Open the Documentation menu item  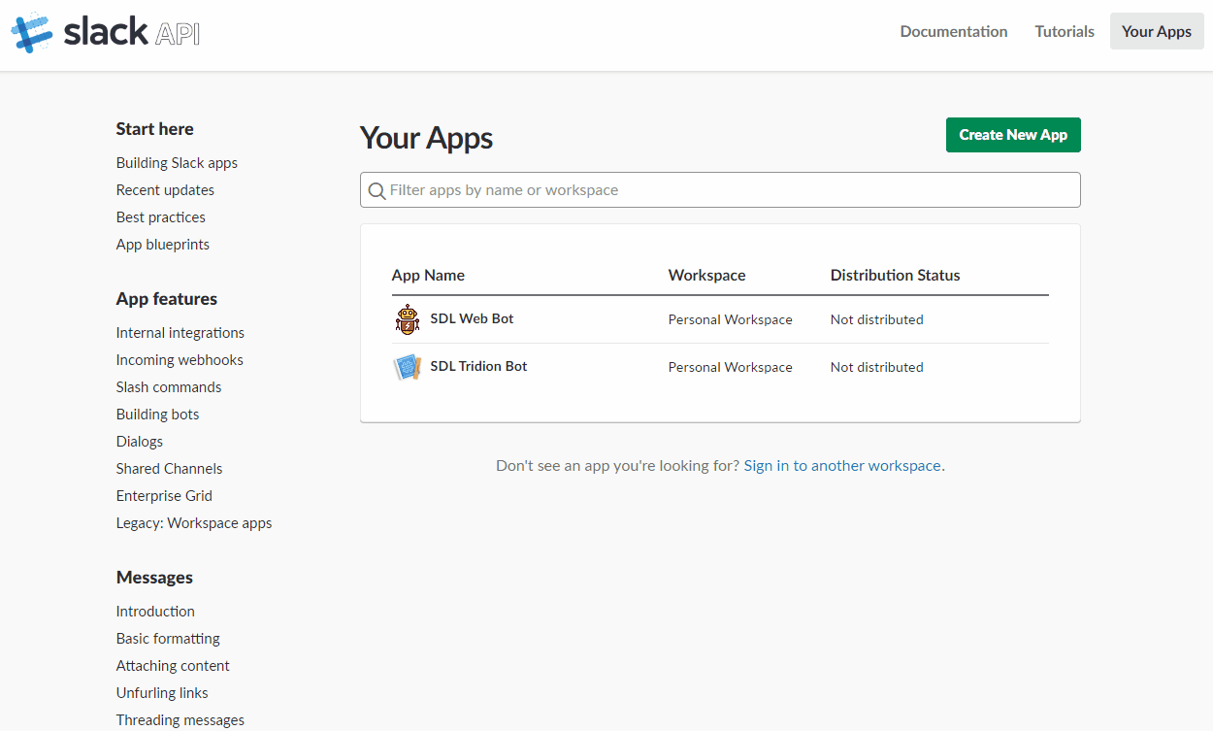(954, 31)
